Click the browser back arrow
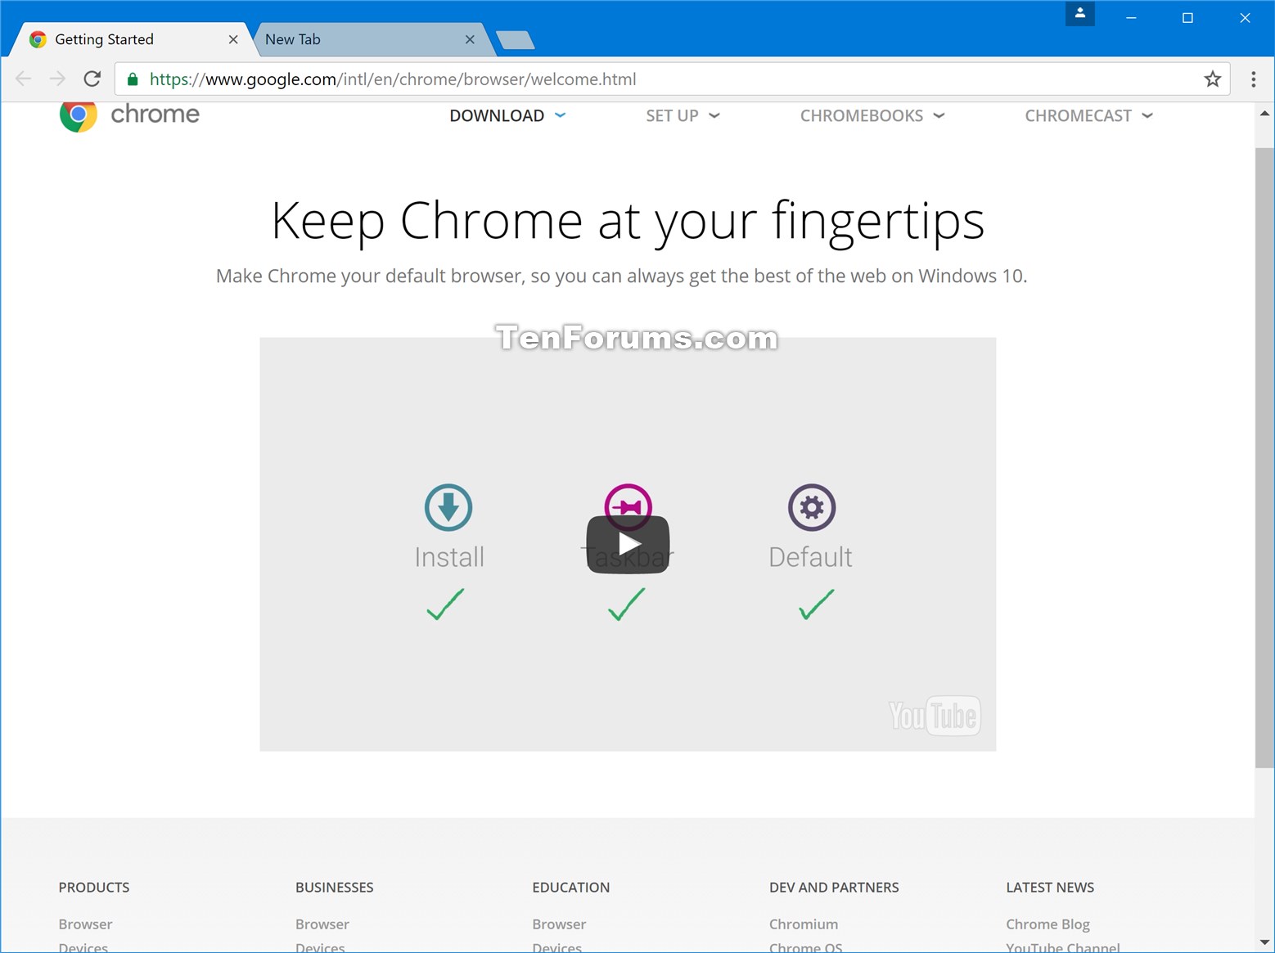This screenshot has height=953, width=1275. click(23, 79)
